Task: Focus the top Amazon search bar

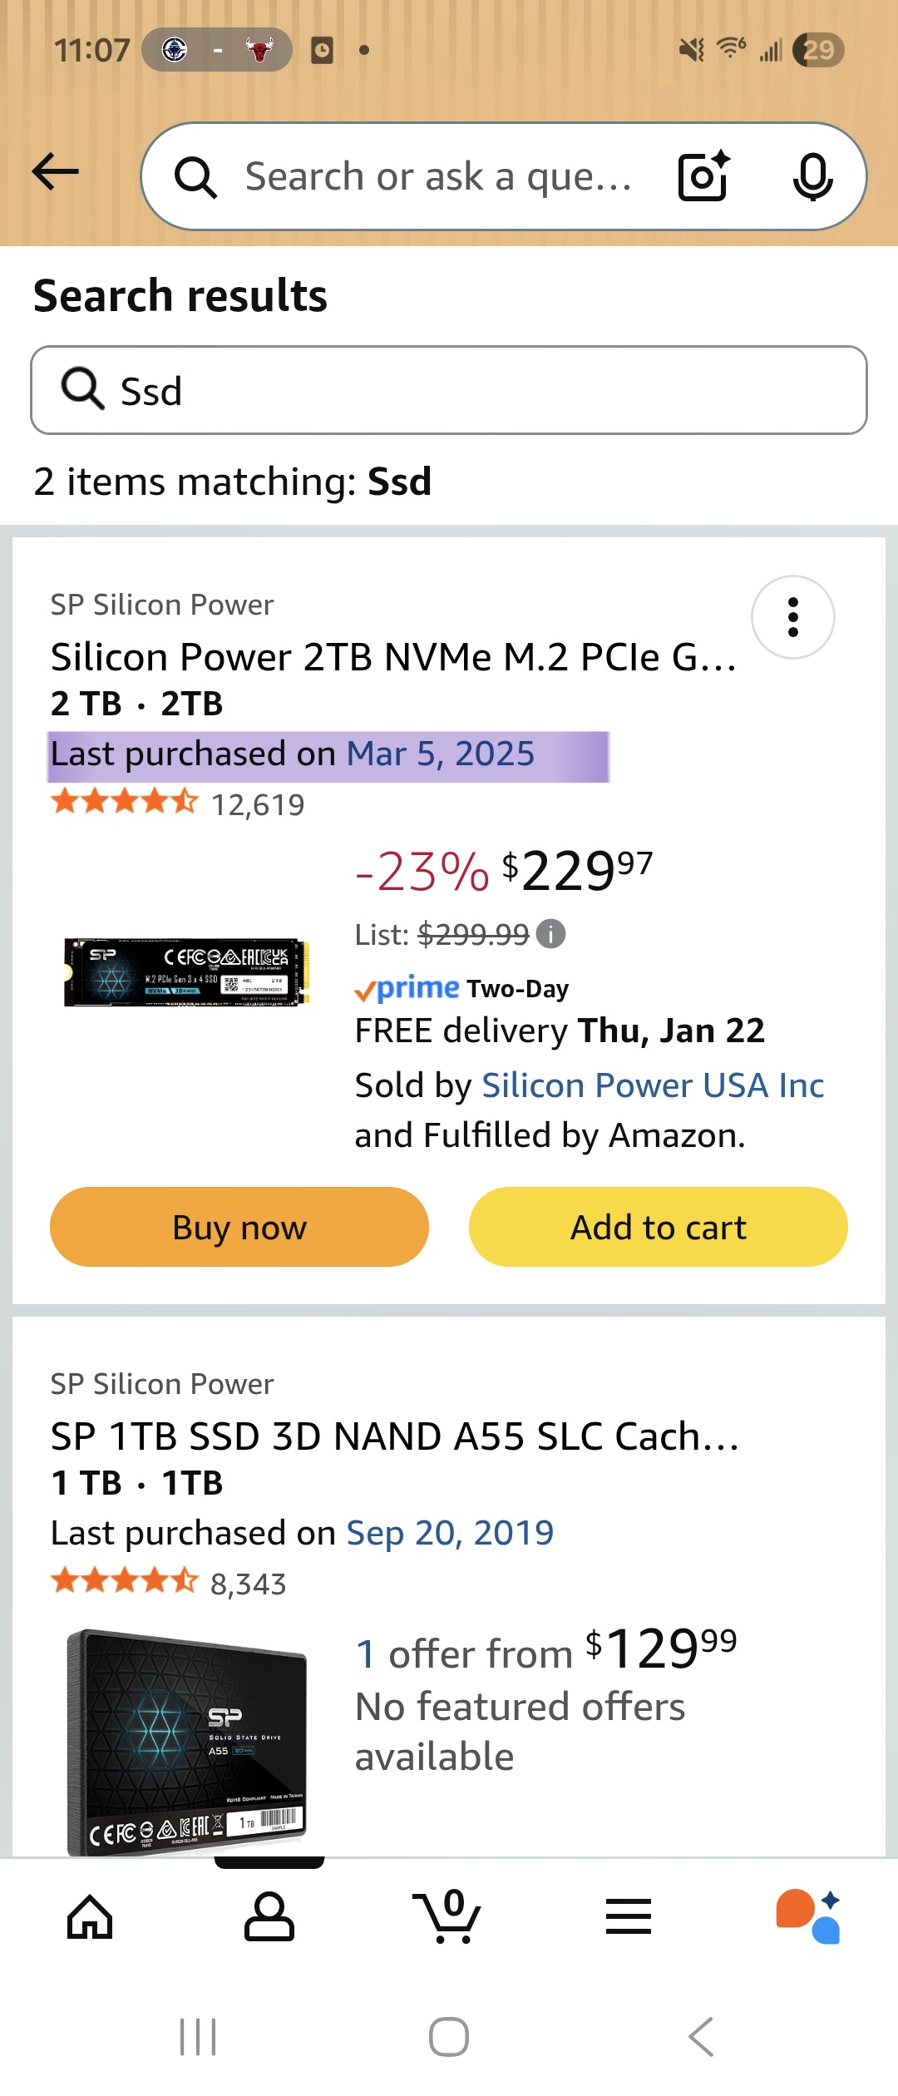Action: click(x=437, y=176)
